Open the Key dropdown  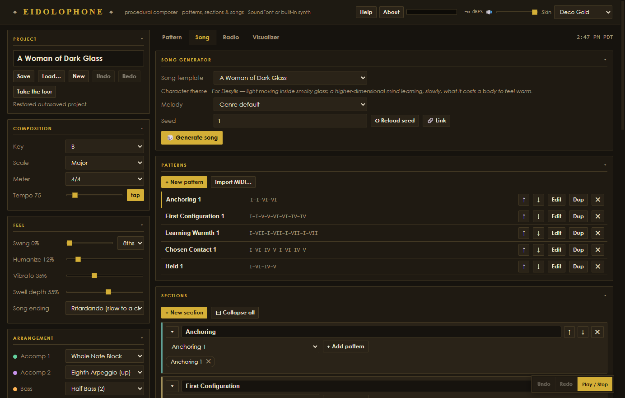105,147
